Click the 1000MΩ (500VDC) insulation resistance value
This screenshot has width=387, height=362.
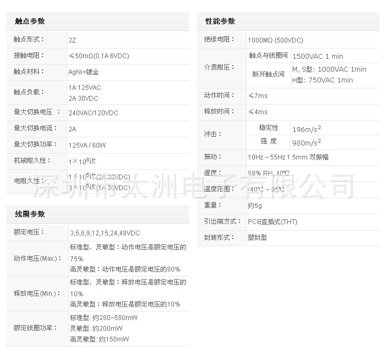[275, 40]
